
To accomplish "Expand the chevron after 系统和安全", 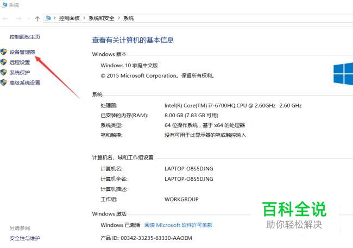I will [119, 18].
